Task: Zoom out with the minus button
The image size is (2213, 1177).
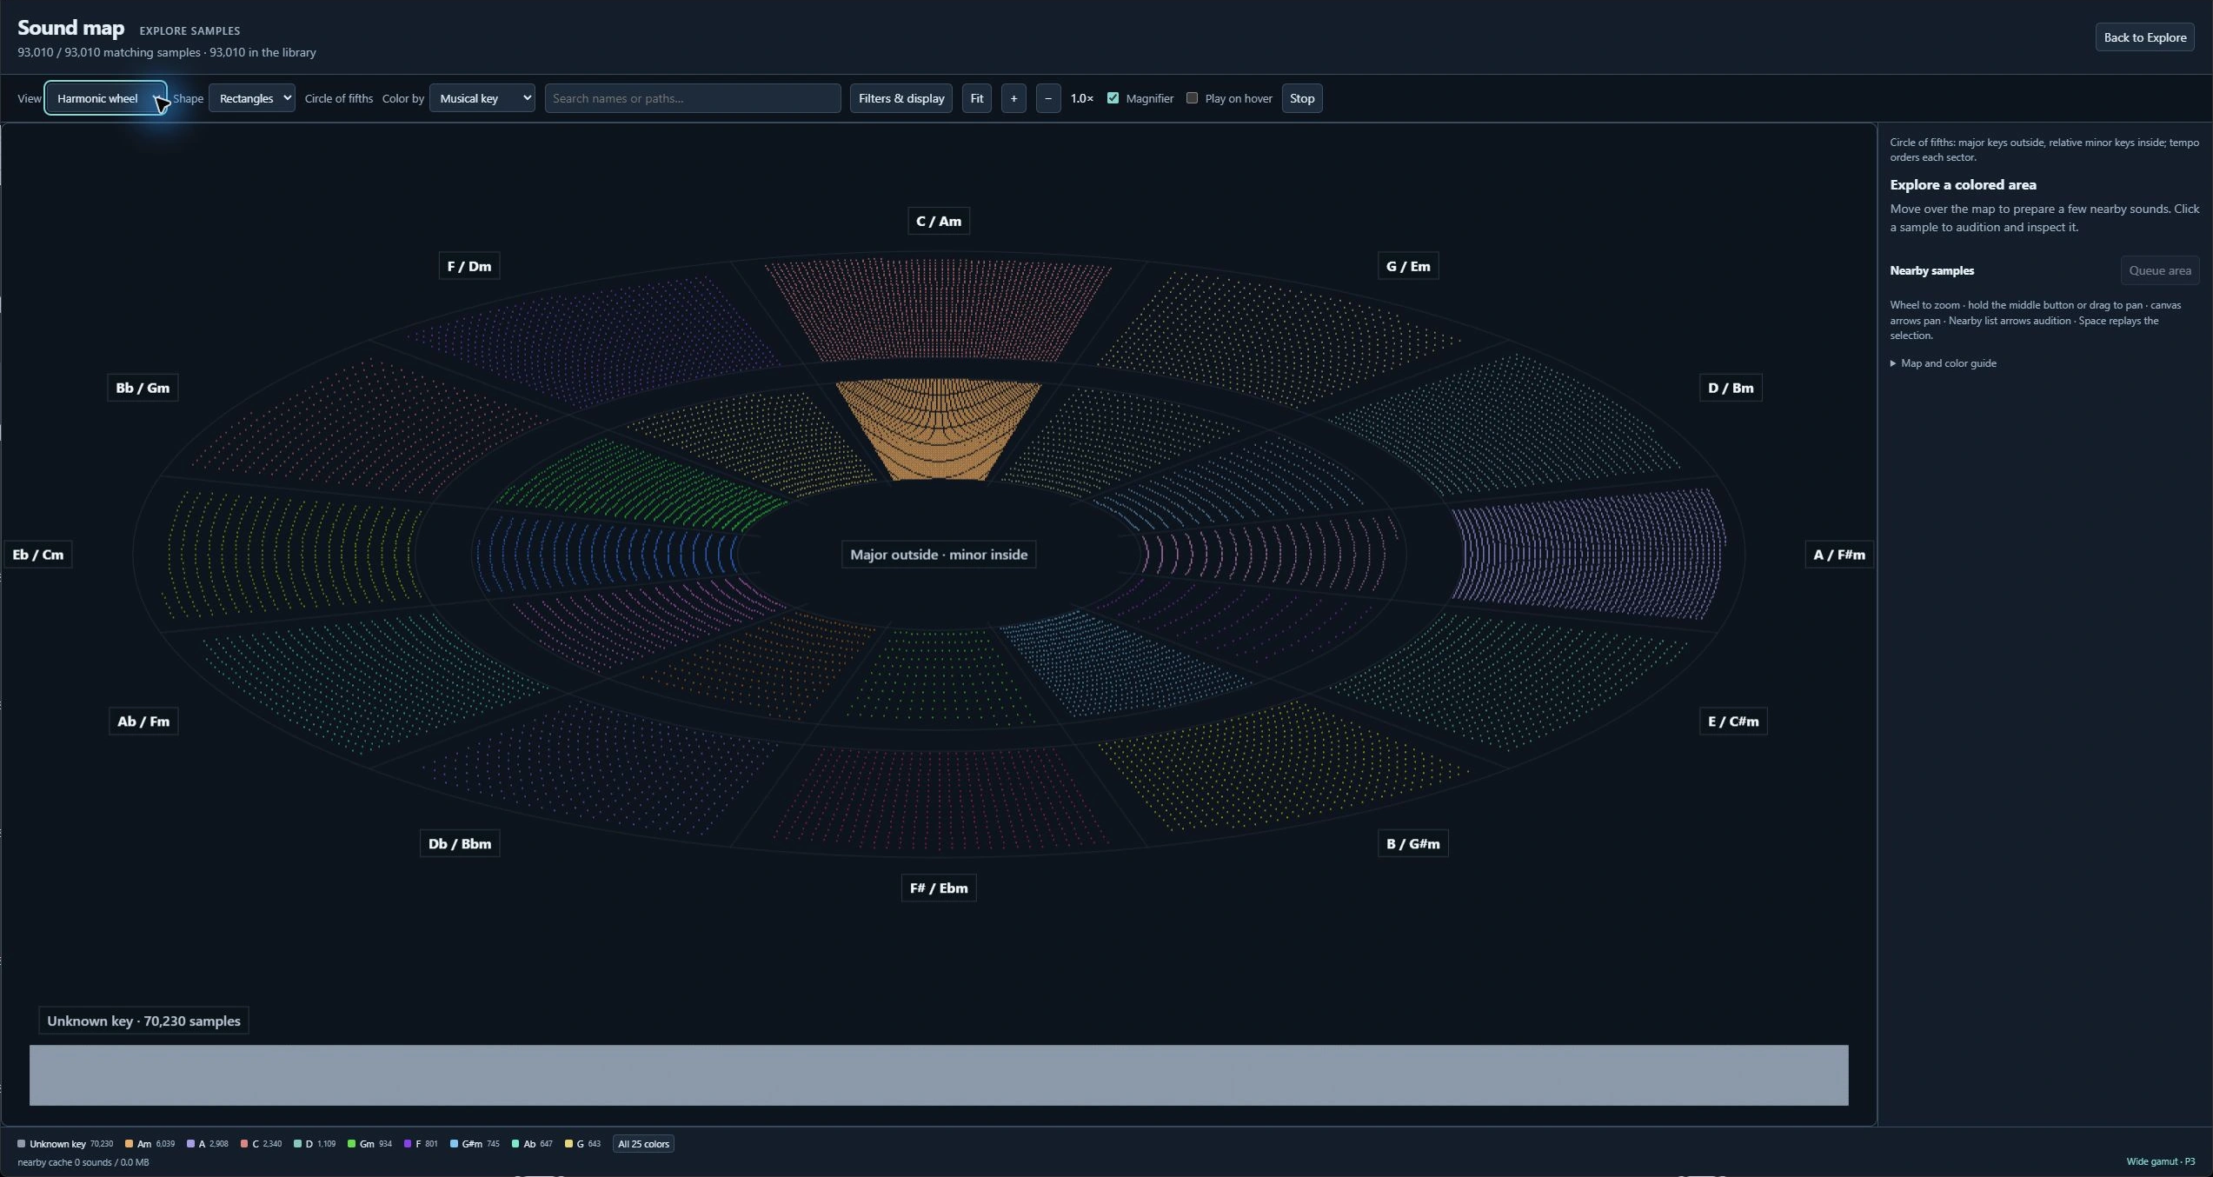Action: (x=1047, y=98)
